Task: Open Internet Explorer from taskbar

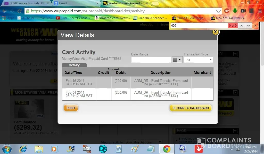Action: click(23, 149)
